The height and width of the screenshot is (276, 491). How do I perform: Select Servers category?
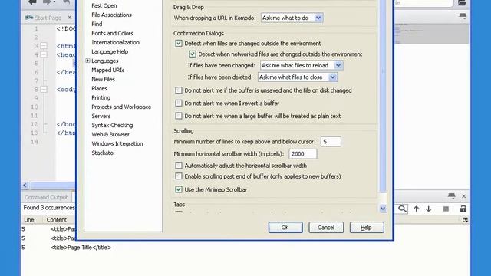101,116
